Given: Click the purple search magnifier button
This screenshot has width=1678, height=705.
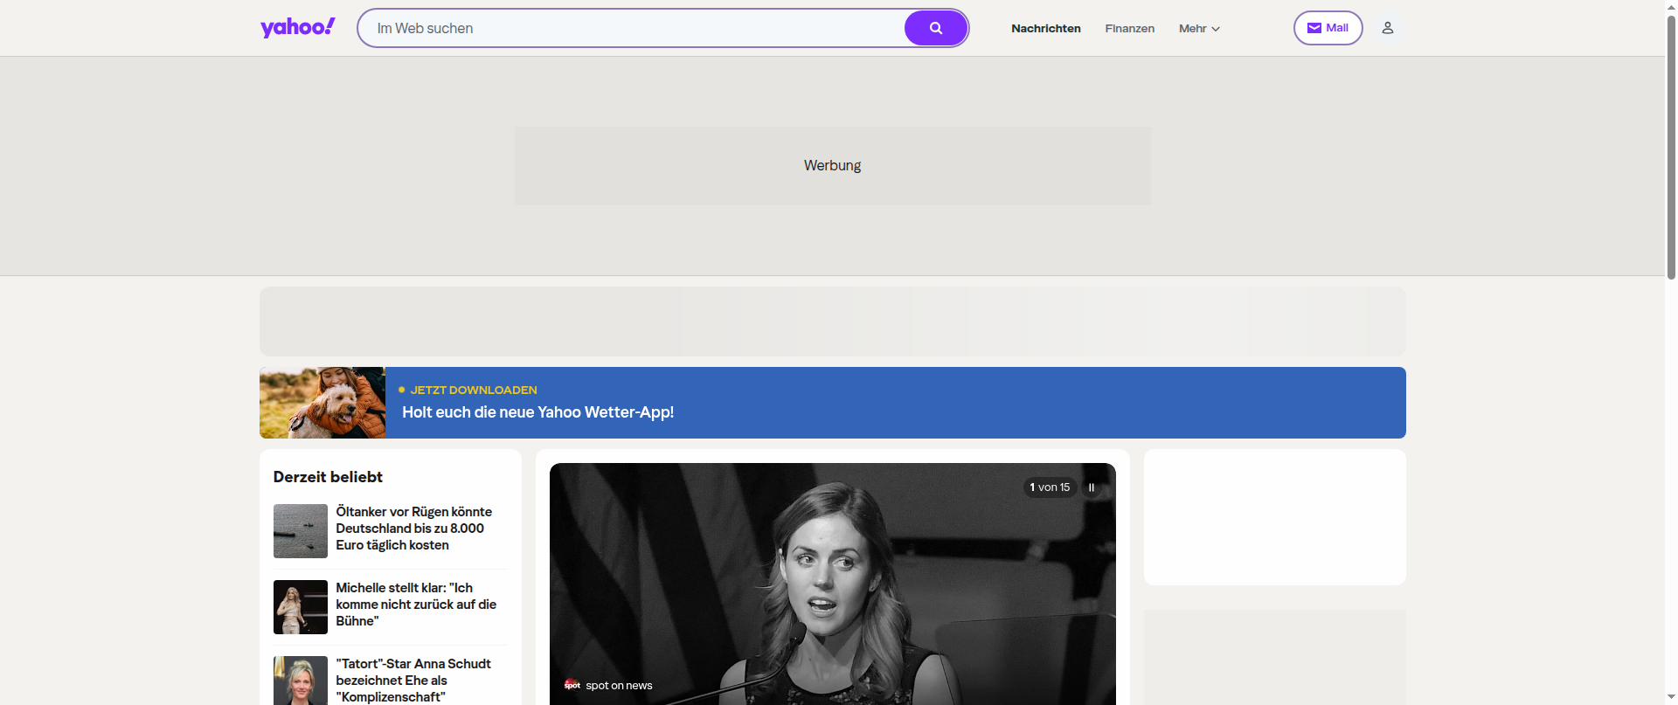Looking at the screenshot, I should coord(935,28).
